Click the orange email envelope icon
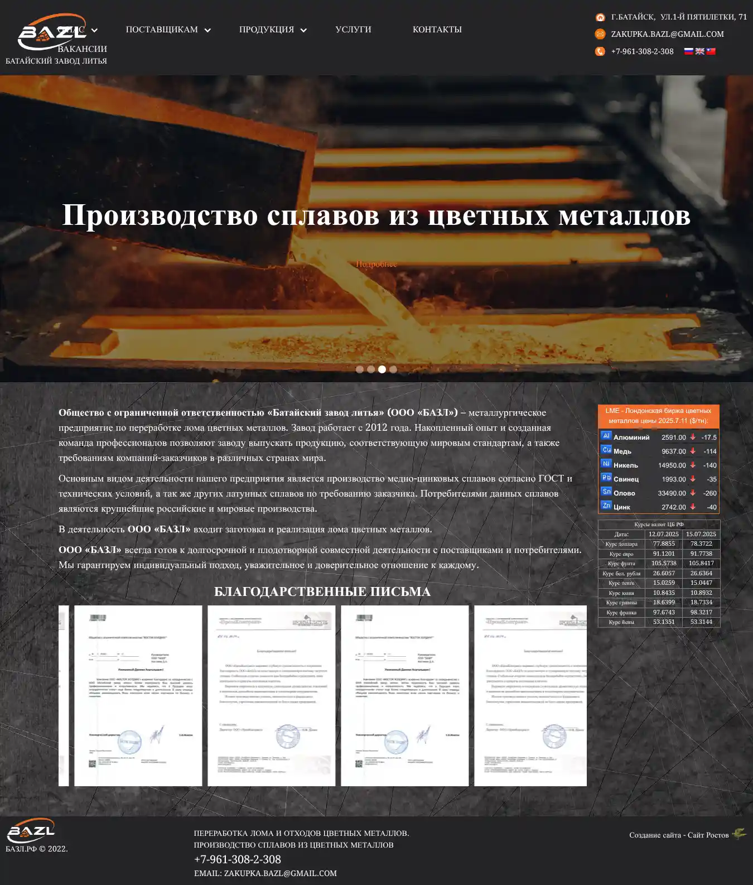 (600, 34)
